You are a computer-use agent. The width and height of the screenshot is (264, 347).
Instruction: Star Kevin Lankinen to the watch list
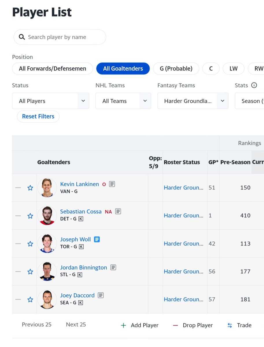(x=30, y=188)
